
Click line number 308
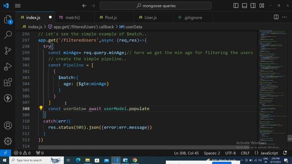[26, 108]
